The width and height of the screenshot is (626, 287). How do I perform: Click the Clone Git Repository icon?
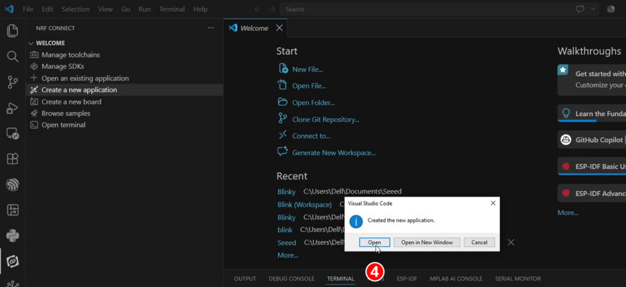click(x=282, y=119)
